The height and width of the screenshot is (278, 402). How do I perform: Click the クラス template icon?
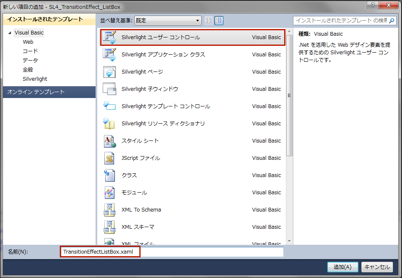coord(109,175)
